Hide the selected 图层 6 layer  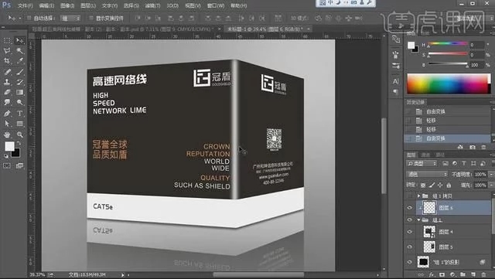pyautogui.click(x=409, y=208)
